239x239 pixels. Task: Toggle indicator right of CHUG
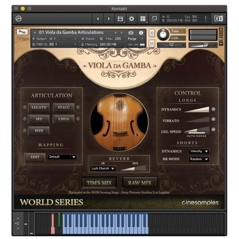(x=78, y=119)
